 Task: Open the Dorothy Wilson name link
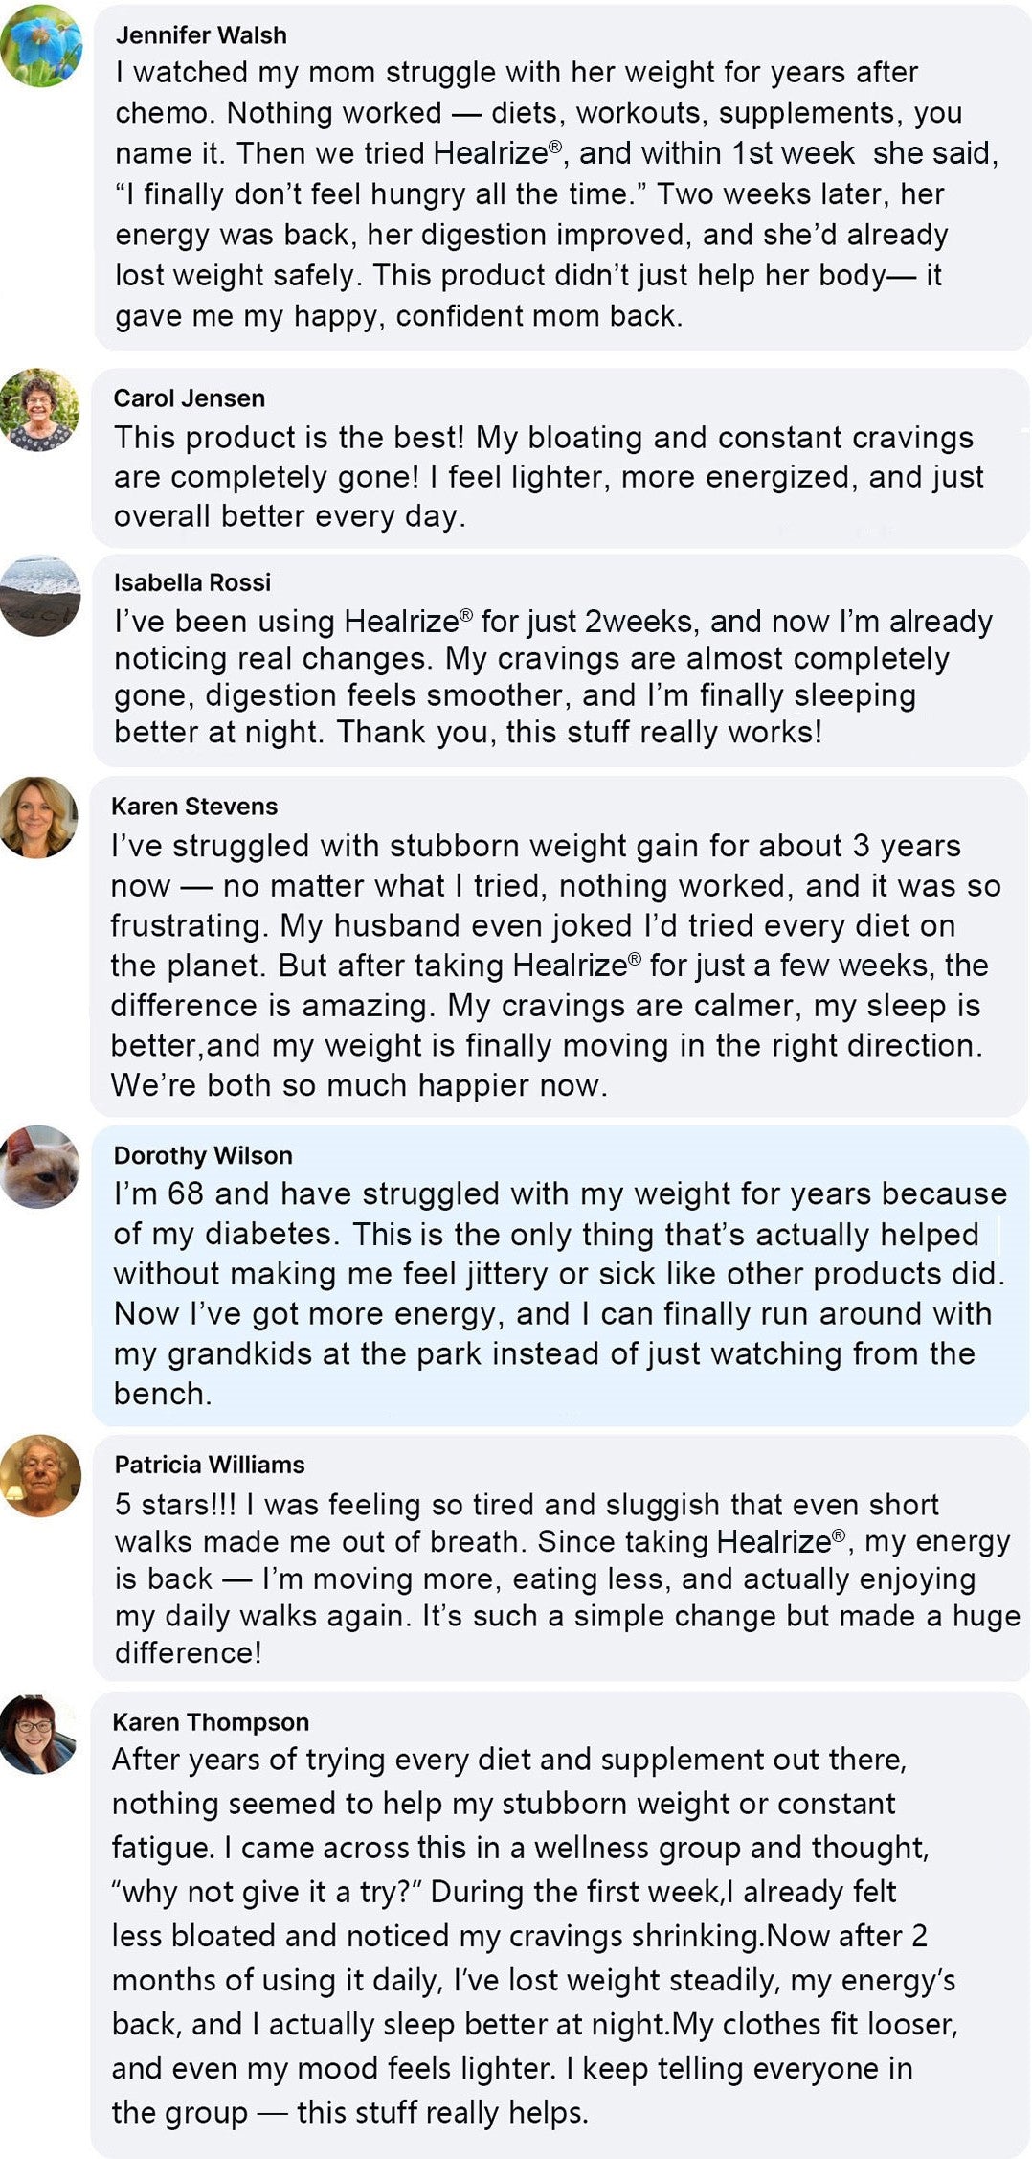coord(203,1155)
